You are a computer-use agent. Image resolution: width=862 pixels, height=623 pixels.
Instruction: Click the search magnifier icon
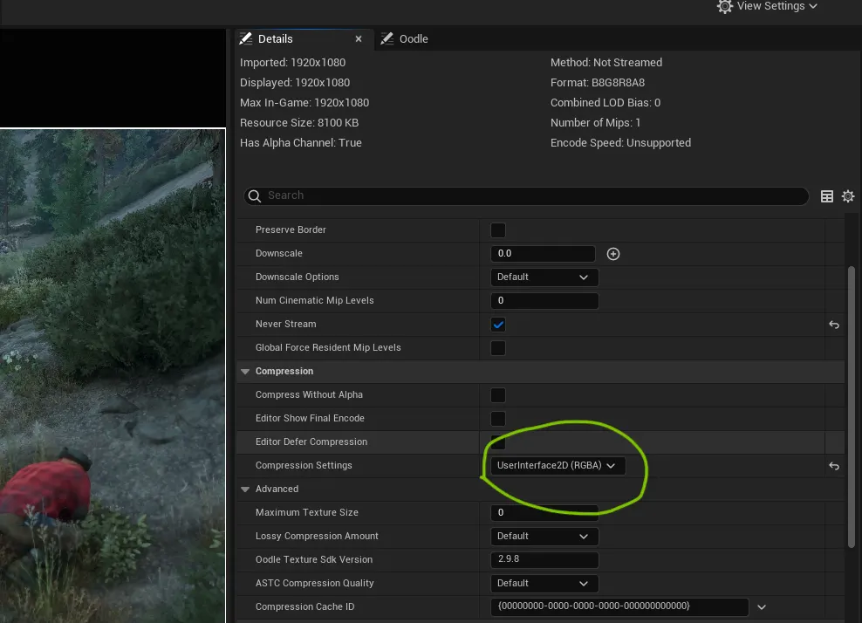click(254, 196)
